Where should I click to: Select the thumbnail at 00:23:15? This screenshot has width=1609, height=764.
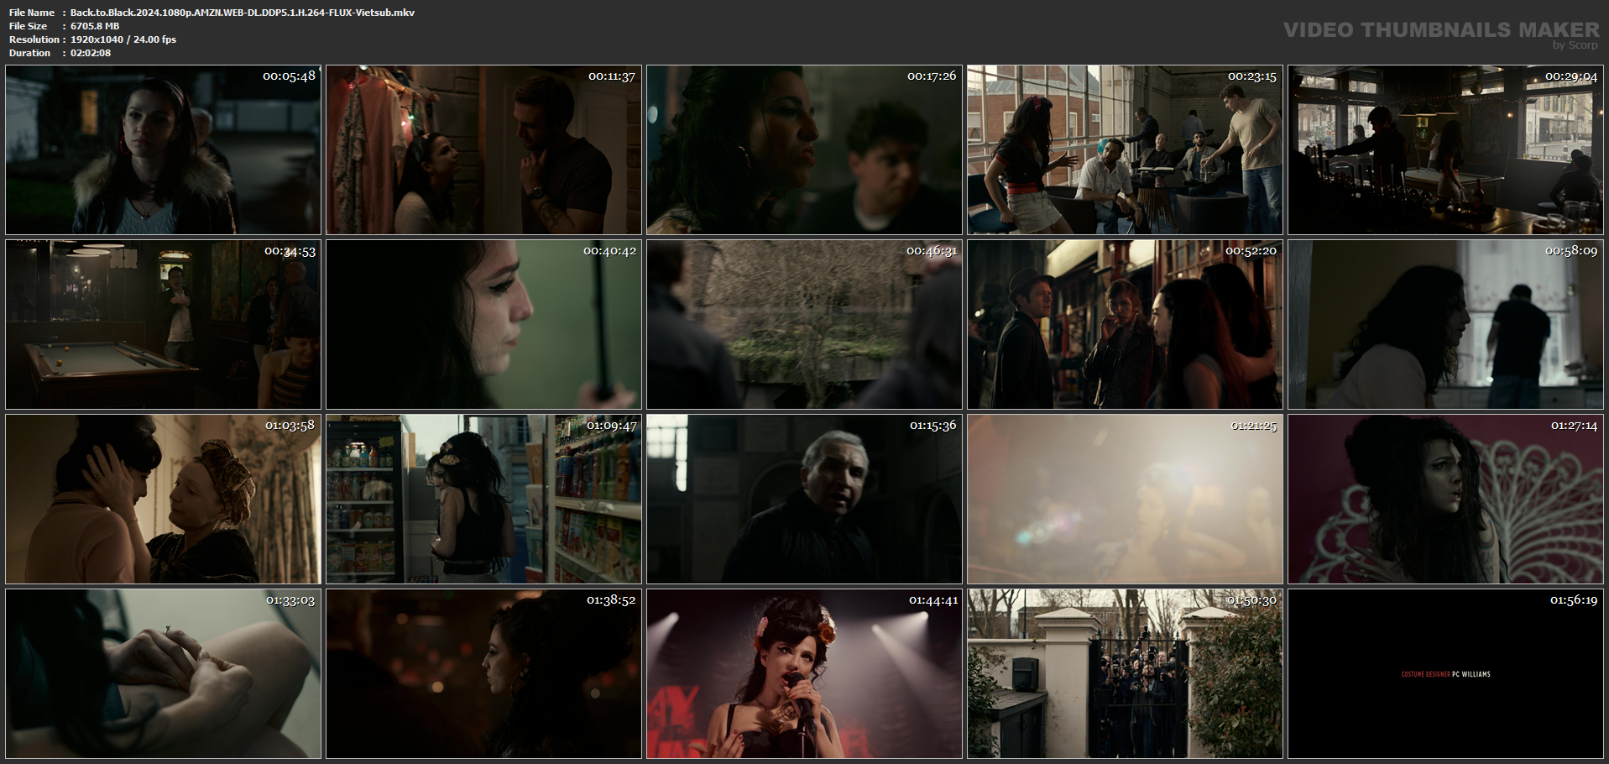coord(1125,149)
